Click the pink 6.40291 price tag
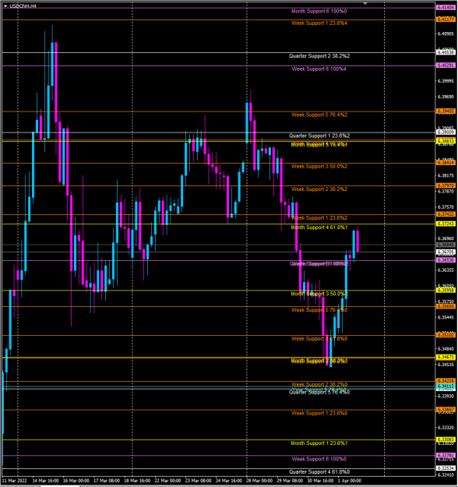Screen dimensions: 458x487 [x=446, y=65]
